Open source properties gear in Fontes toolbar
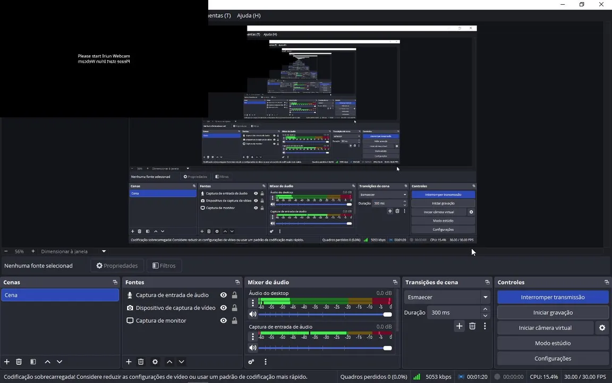The image size is (612, 383). [155, 362]
